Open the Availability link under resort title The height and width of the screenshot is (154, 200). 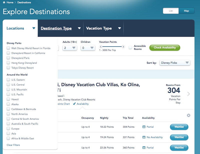pyautogui.click(x=83, y=104)
